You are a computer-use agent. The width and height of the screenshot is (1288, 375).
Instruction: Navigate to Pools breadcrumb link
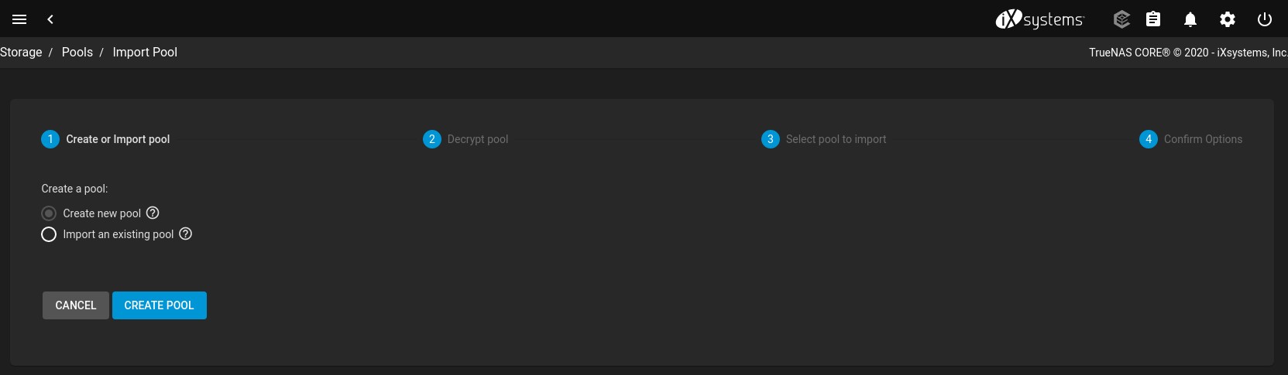click(77, 52)
